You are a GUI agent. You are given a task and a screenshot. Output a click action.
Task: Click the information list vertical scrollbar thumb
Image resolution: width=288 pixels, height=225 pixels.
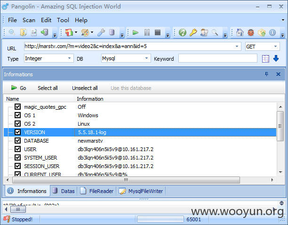point(280,126)
